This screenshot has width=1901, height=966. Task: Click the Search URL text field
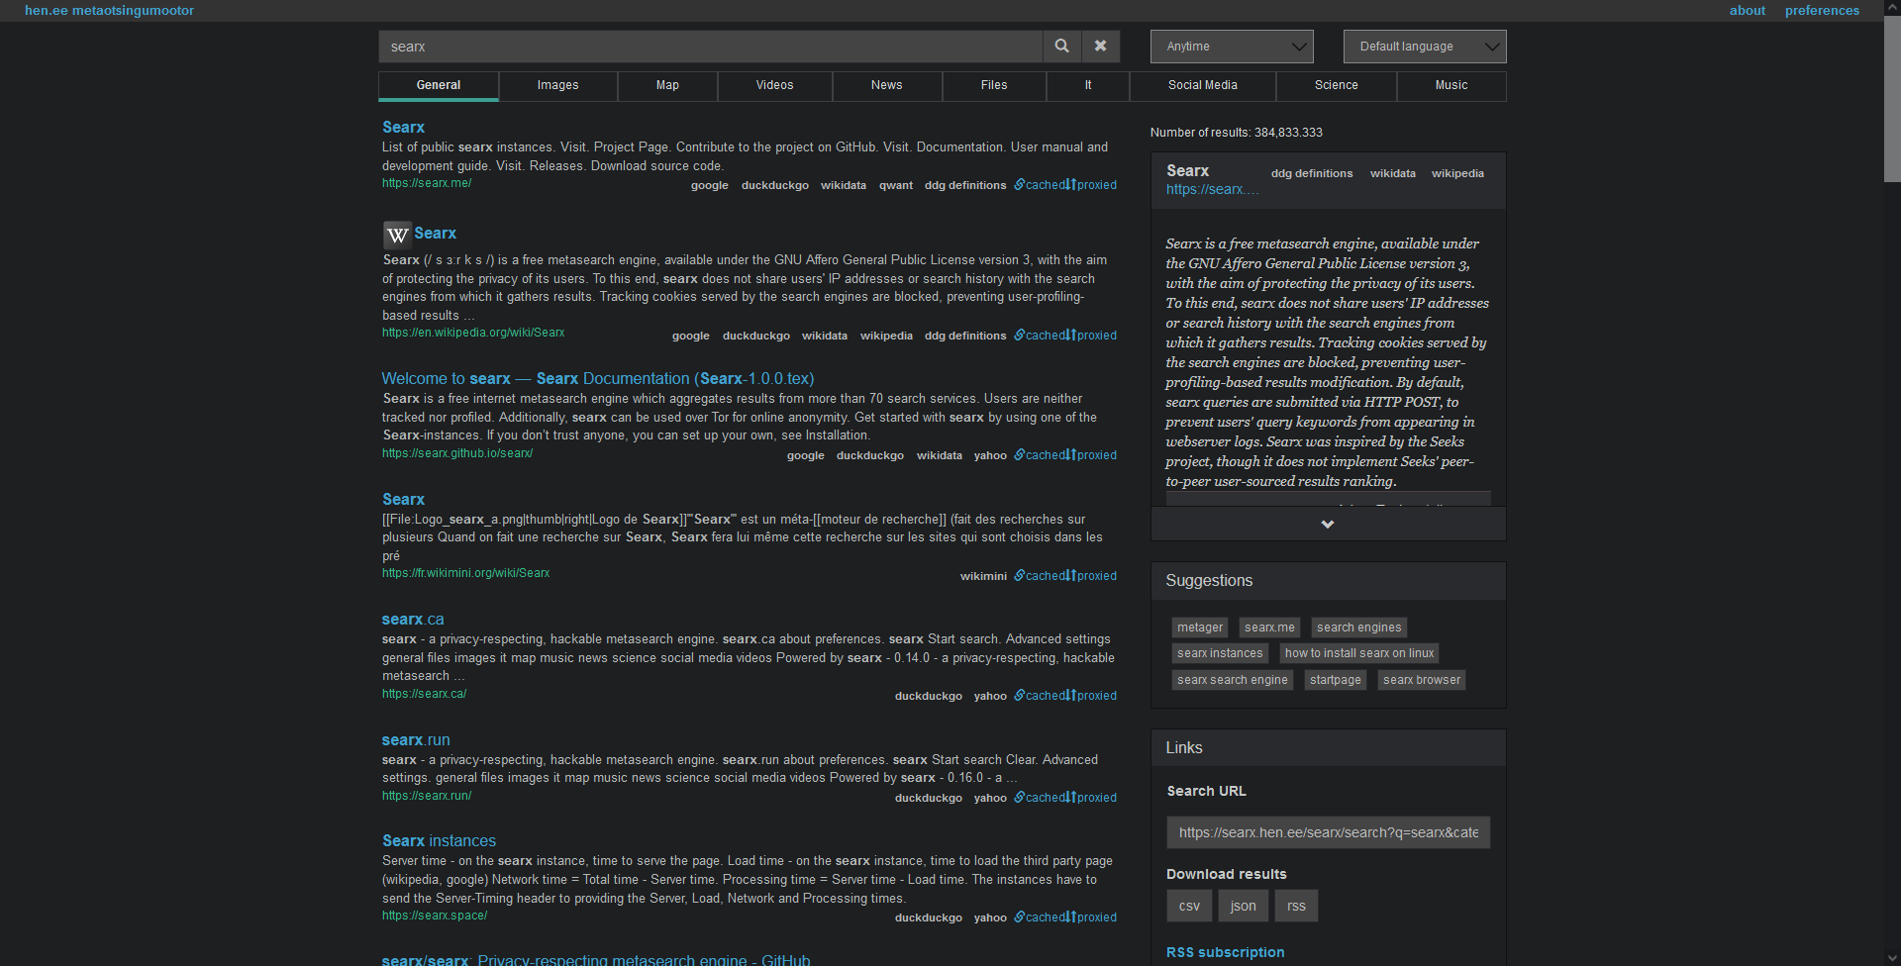tap(1328, 832)
